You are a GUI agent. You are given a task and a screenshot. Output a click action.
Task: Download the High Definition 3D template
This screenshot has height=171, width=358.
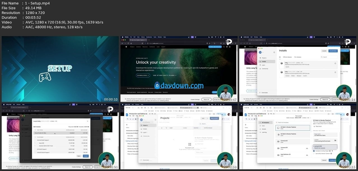coord(307,155)
